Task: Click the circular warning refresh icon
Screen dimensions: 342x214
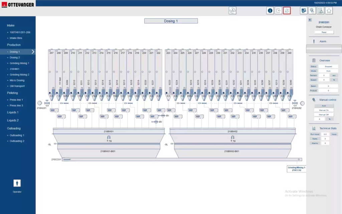Action: [x=232, y=11]
